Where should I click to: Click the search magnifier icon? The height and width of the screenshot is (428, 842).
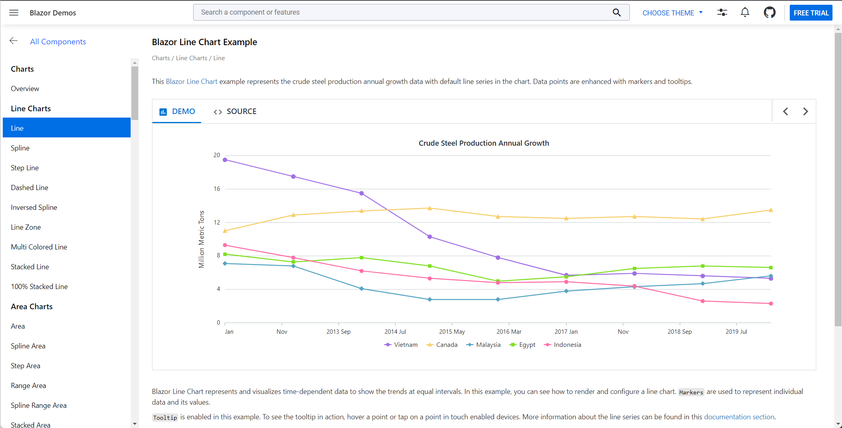[616, 13]
